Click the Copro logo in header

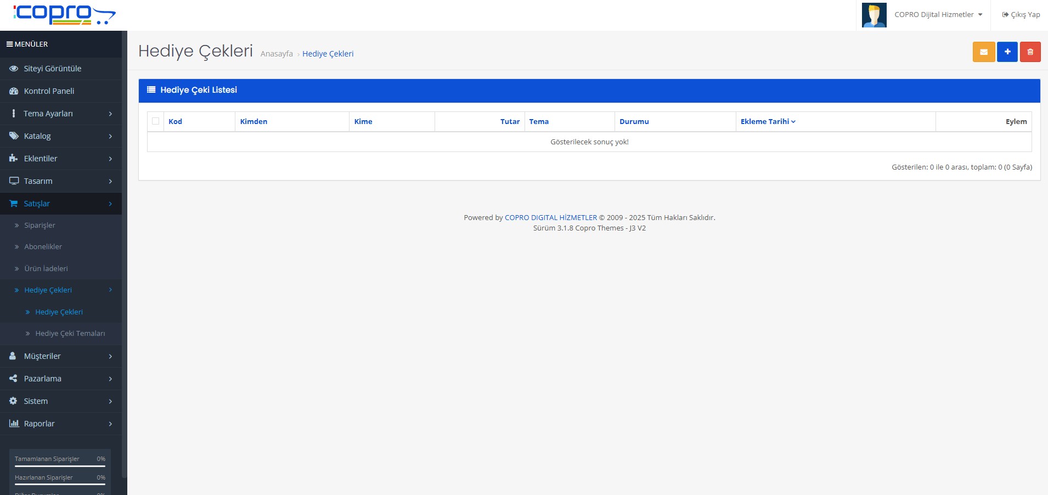click(64, 15)
